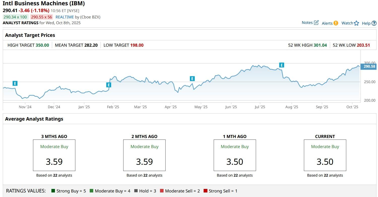Click the Alerts link text

pyautogui.click(x=327, y=23)
